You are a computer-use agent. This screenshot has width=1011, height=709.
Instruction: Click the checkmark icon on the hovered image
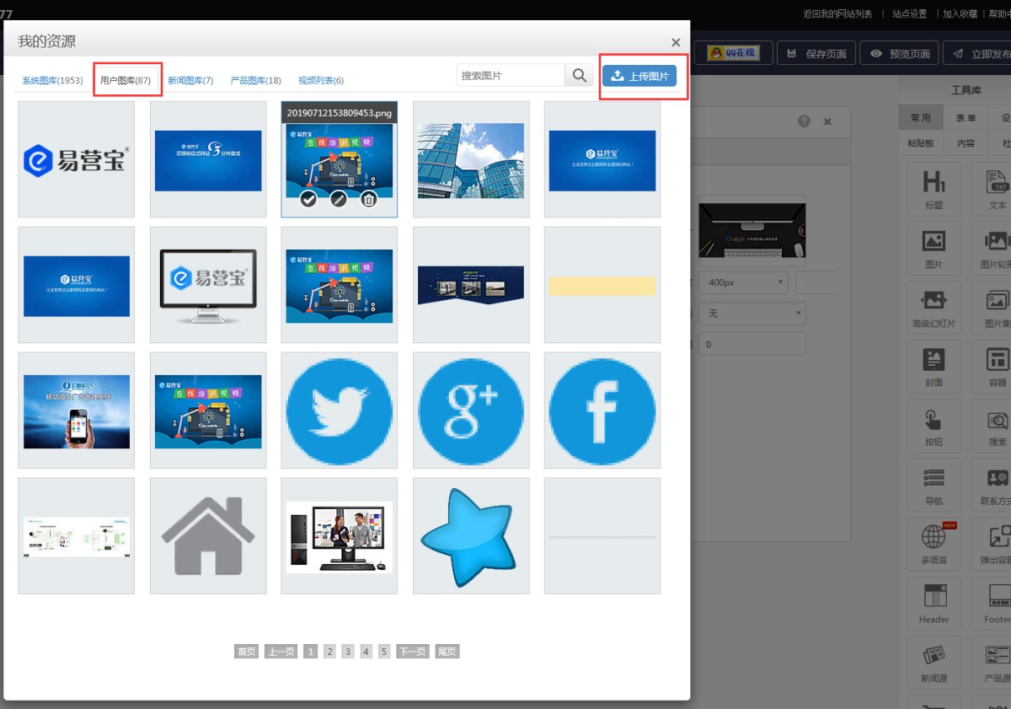(x=309, y=199)
